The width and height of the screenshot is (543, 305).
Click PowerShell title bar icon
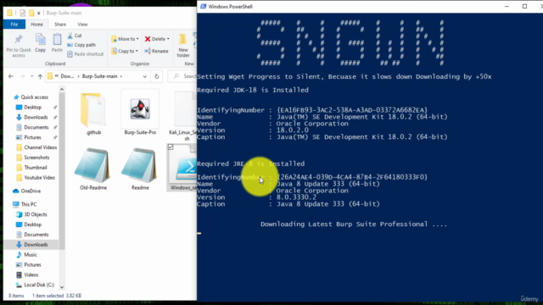tap(204, 6)
